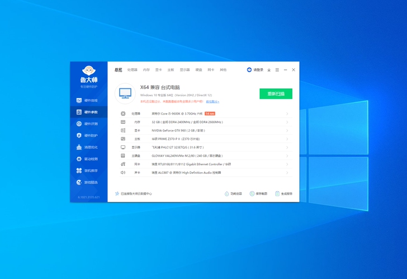The height and width of the screenshot is (279, 407).
Task: Open 清理优化 cleanup section
Action: [x=88, y=147]
